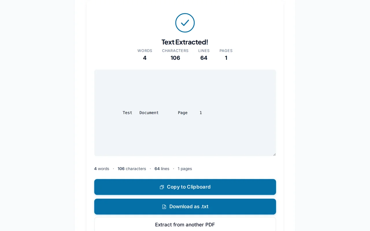Select the text 'Test' in the textarea
The image size is (370, 231).
tap(127, 113)
